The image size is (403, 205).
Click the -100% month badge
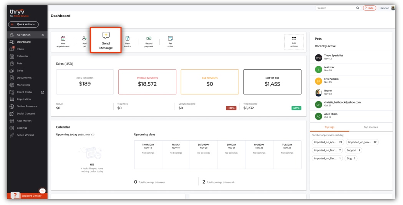tap(231, 108)
